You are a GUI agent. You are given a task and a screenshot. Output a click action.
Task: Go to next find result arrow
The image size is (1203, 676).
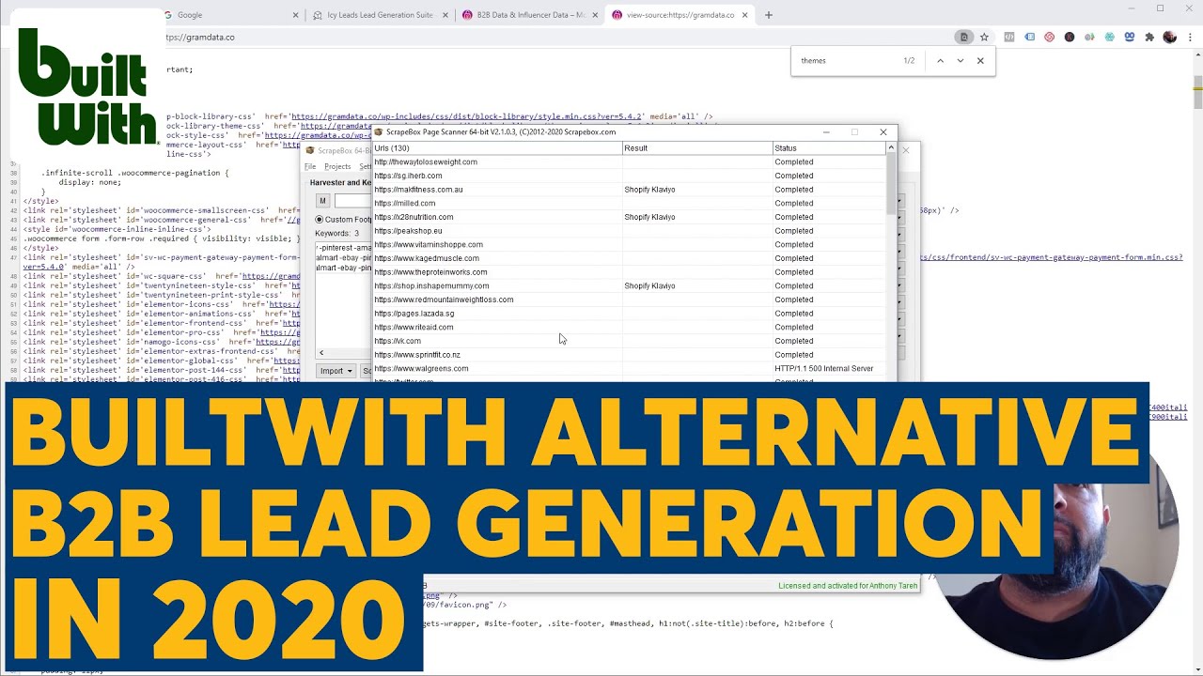click(x=960, y=61)
